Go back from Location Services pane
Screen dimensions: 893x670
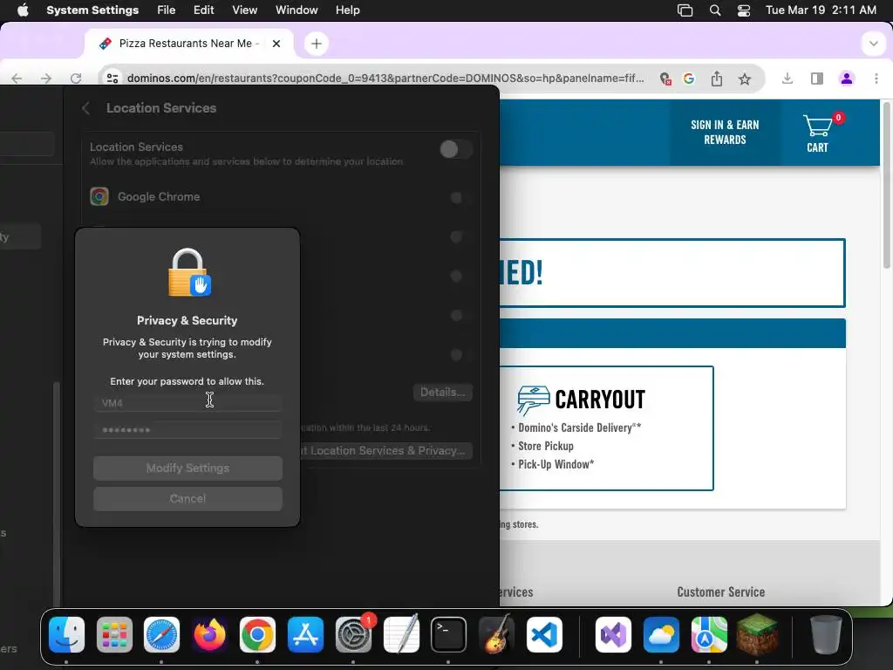(x=86, y=108)
